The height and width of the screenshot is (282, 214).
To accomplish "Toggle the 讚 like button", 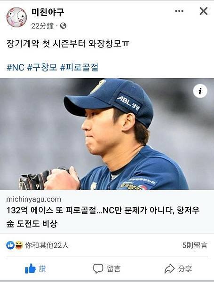I will pyautogui.click(x=36, y=269).
